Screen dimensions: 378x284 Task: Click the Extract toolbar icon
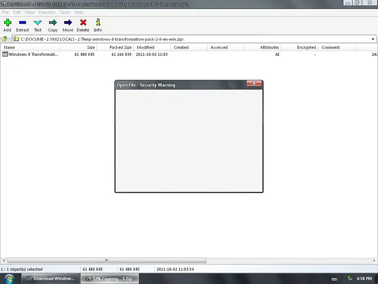pyautogui.click(x=23, y=23)
